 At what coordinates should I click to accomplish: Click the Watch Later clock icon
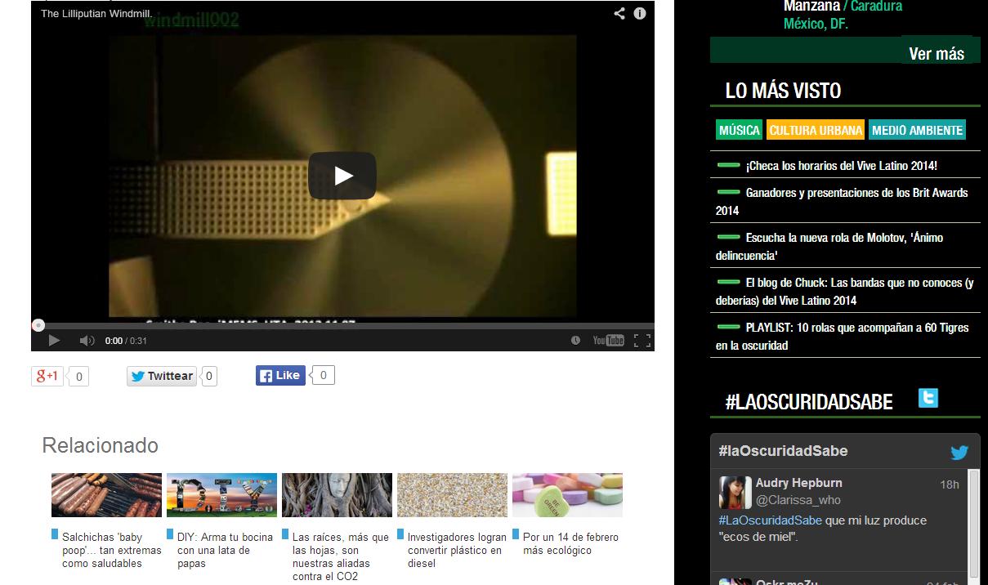575,341
